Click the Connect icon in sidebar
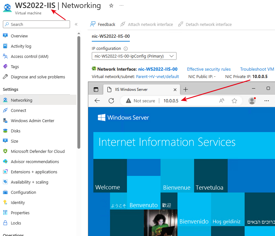The height and width of the screenshot is (236, 275). (5, 110)
